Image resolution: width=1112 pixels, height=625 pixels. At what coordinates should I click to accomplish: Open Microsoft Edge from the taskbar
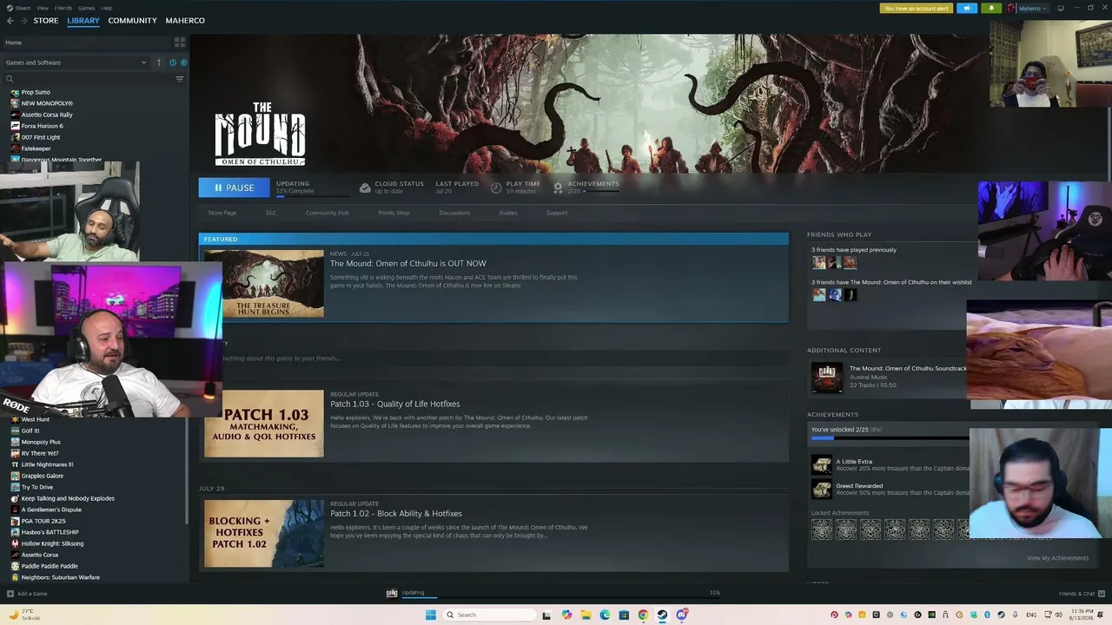(605, 615)
